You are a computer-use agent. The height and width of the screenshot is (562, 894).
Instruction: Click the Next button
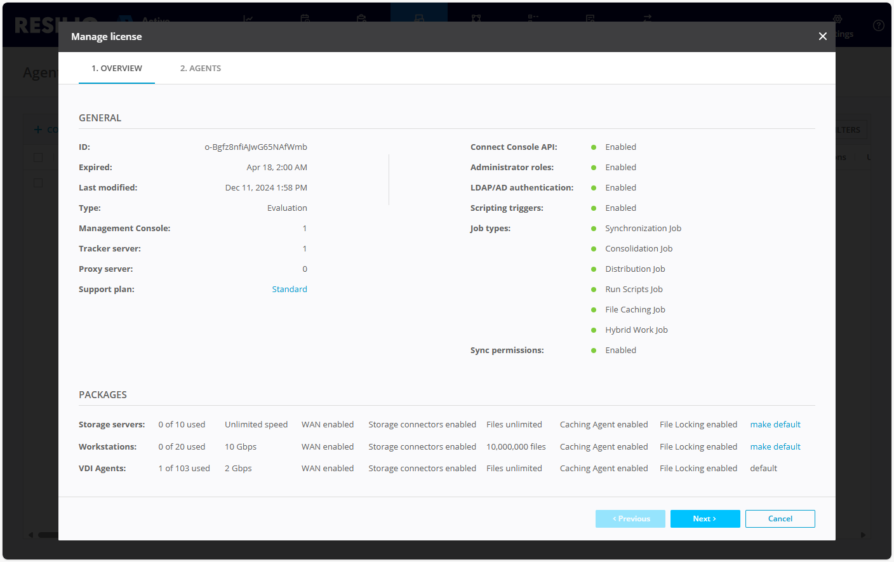click(x=705, y=518)
